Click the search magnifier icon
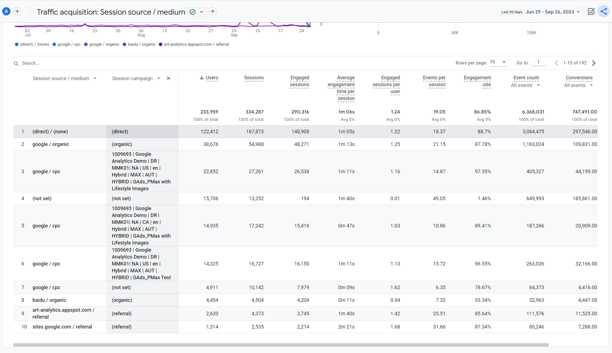The image size is (612, 353). (16, 64)
